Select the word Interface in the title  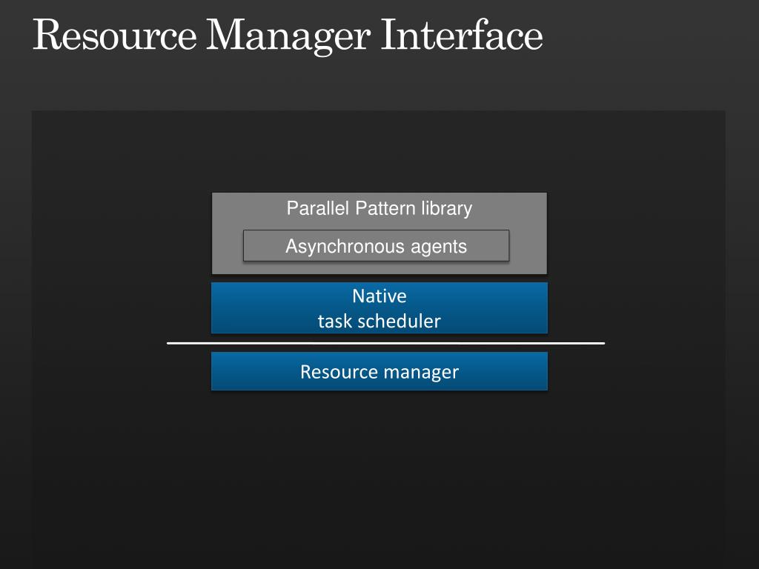(462, 34)
